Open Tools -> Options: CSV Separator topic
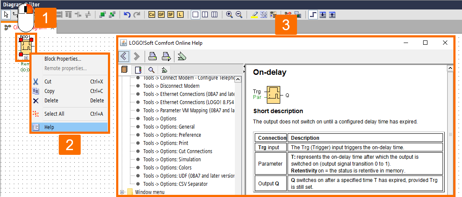The image size is (462, 197). point(175,184)
